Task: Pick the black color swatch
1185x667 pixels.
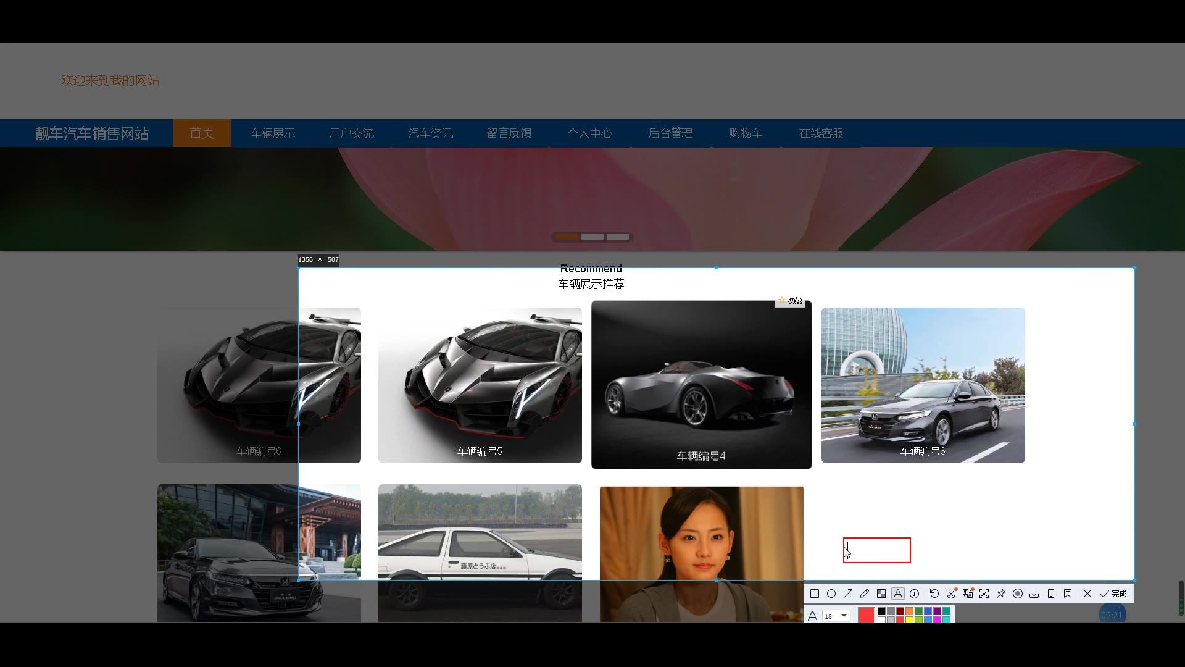Action: click(881, 611)
